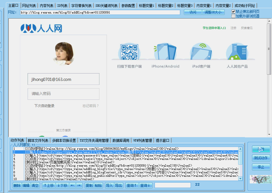Click the email field showing jihong0701@163.com
The image size is (272, 193).
(63, 79)
